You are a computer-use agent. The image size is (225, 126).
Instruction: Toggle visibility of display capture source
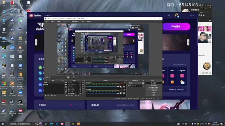(80, 94)
